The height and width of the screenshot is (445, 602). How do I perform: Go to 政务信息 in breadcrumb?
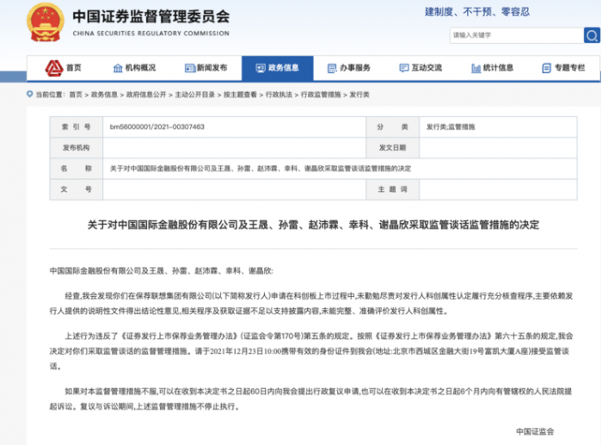[x=104, y=95]
